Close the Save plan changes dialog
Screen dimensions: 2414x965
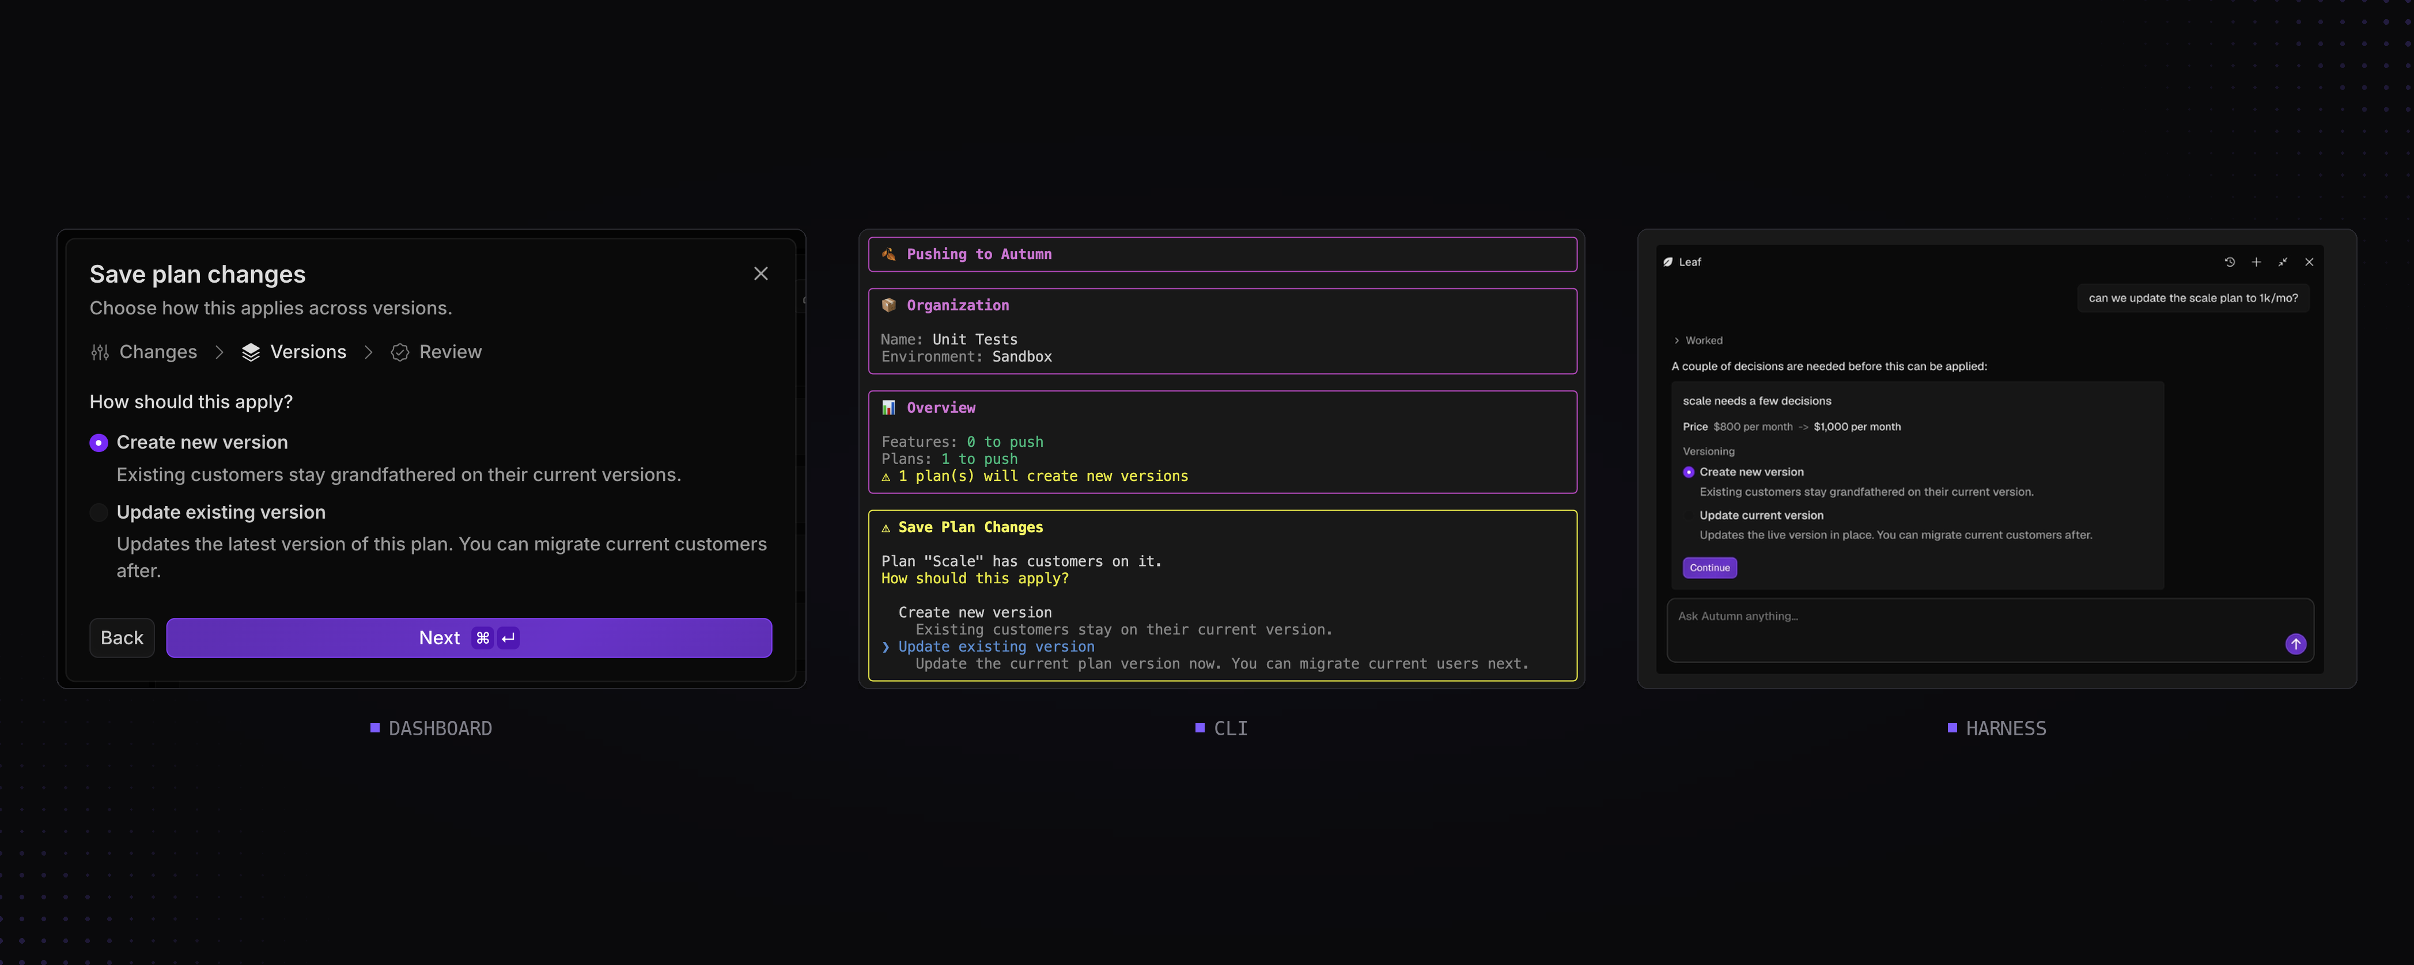tap(761, 273)
